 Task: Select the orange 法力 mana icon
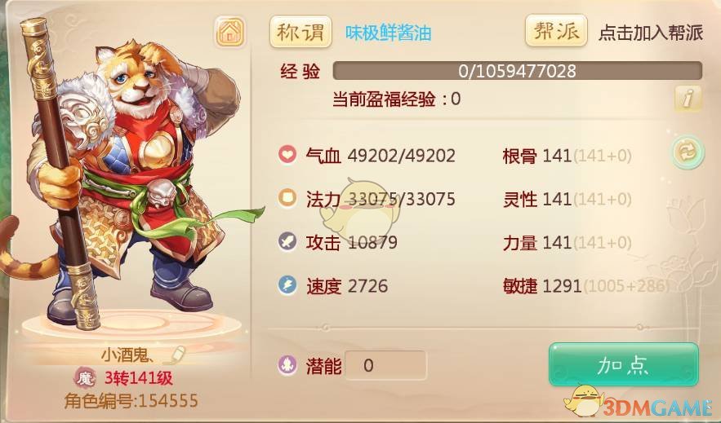point(287,198)
